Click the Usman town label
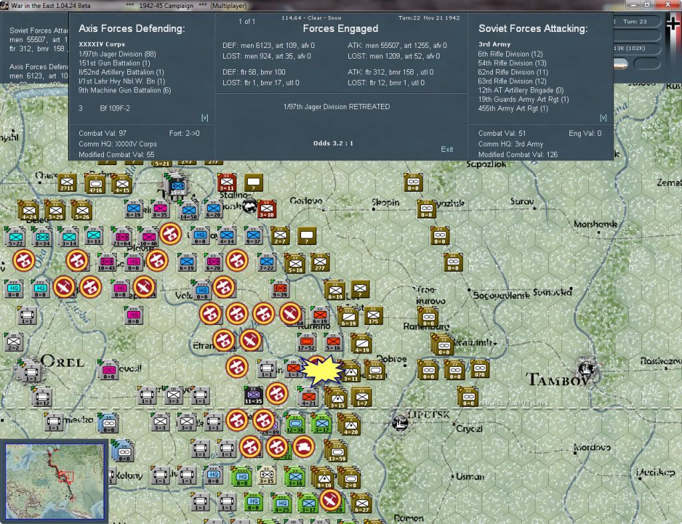The width and height of the screenshot is (682, 524). (470, 477)
